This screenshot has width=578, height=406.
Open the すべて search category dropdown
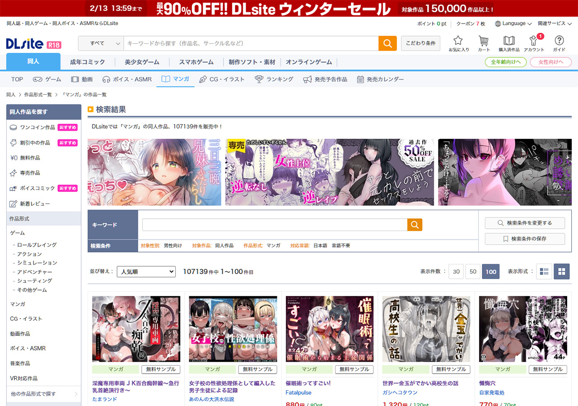[101, 43]
